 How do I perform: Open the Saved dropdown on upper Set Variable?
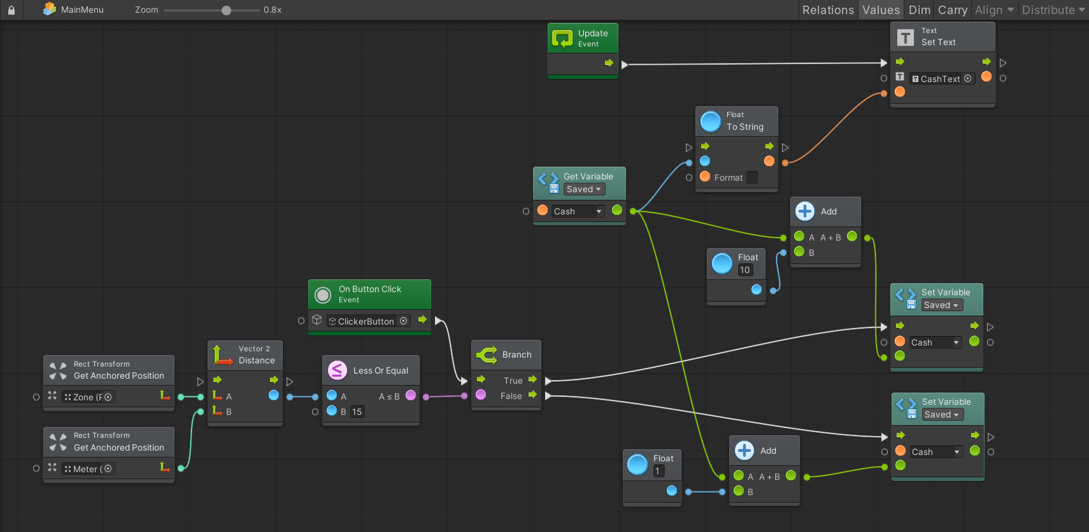tap(942, 305)
